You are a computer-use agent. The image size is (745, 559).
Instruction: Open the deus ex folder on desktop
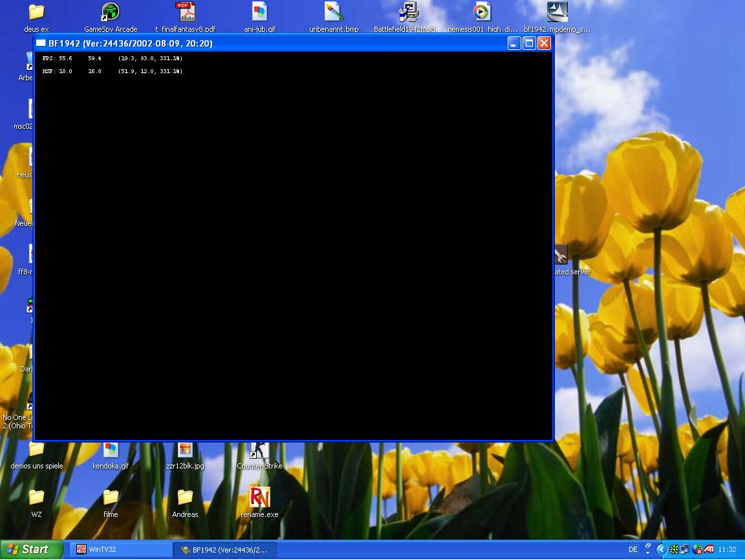pyautogui.click(x=36, y=12)
